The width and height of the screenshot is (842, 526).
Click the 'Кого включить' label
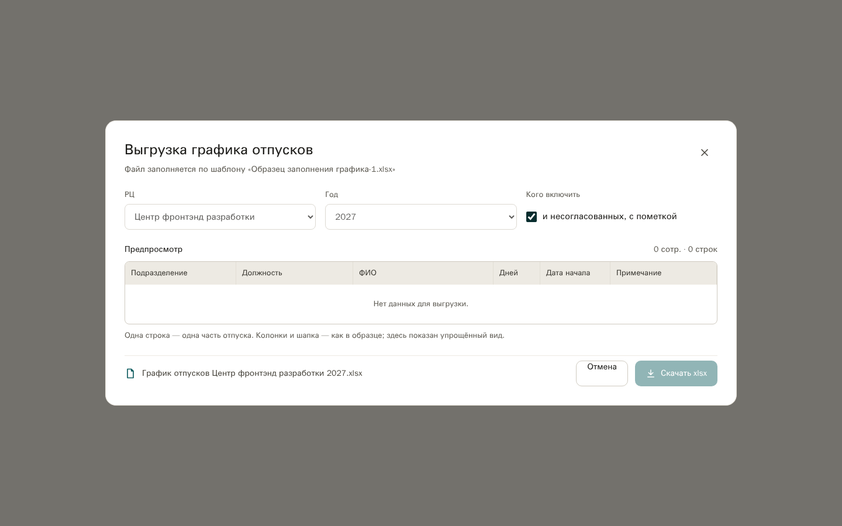click(553, 195)
